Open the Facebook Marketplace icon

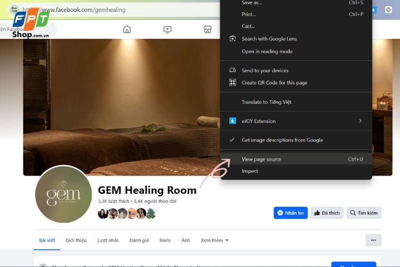(207, 29)
